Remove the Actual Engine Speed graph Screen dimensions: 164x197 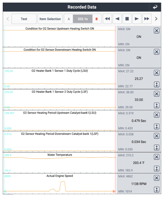coord(157,178)
